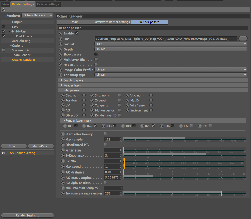Enable Multilayer file checkbox
251x219 pixels.
[96, 59]
